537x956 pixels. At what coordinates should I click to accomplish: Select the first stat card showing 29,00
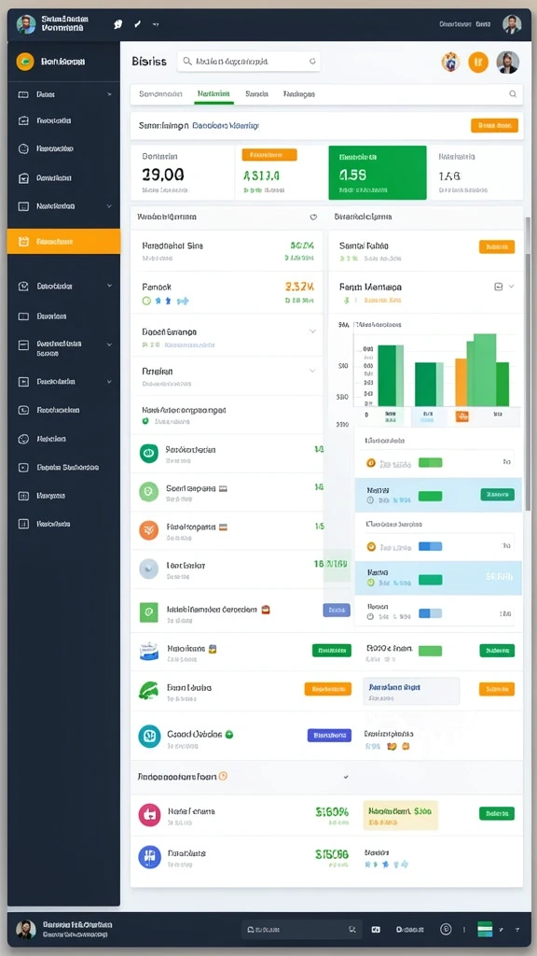pos(182,173)
